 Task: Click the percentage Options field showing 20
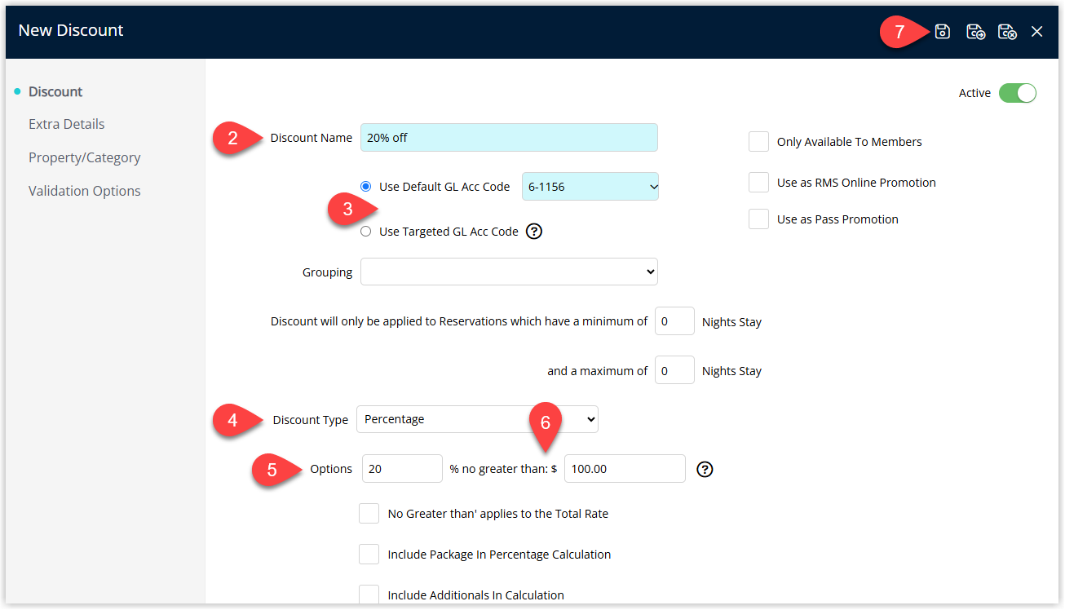coord(402,468)
